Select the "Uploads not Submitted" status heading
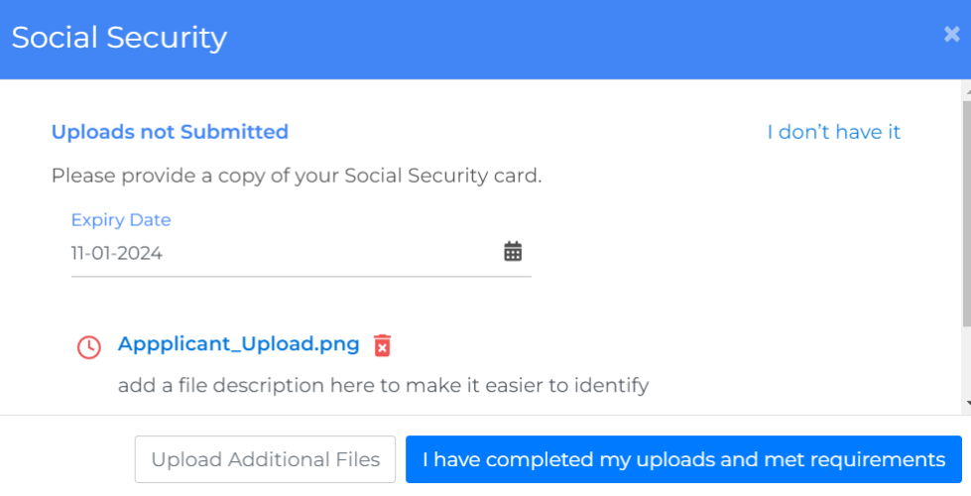The image size is (971, 496). (x=170, y=132)
